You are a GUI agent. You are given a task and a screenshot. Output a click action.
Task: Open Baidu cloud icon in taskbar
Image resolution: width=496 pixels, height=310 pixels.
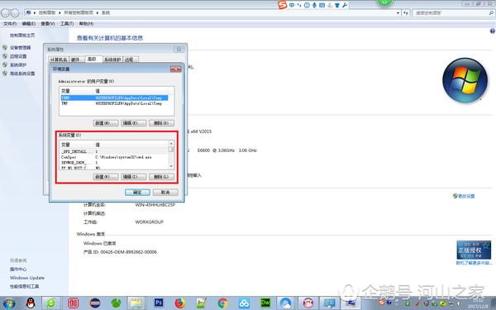(244, 303)
